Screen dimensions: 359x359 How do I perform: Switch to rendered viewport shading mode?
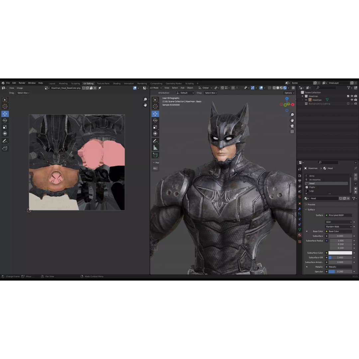tap(285, 88)
